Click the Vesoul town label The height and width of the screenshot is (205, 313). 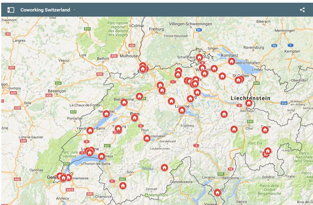click(x=64, y=60)
